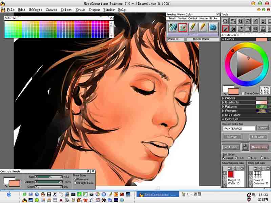Click the Find Color button

pyautogui.click(x=258, y=137)
